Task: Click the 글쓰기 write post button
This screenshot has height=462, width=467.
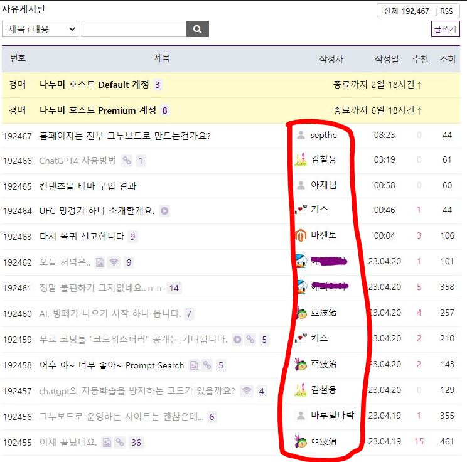Action: click(445, 29)
